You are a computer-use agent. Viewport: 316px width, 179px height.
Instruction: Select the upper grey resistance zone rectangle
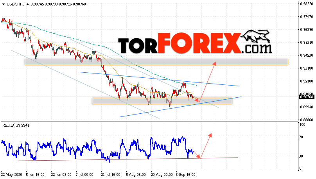pos(156,62)
